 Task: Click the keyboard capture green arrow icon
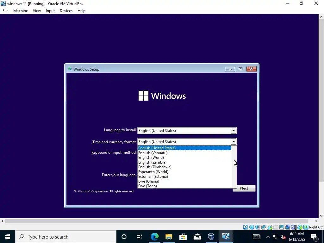[x=306, y=227]
